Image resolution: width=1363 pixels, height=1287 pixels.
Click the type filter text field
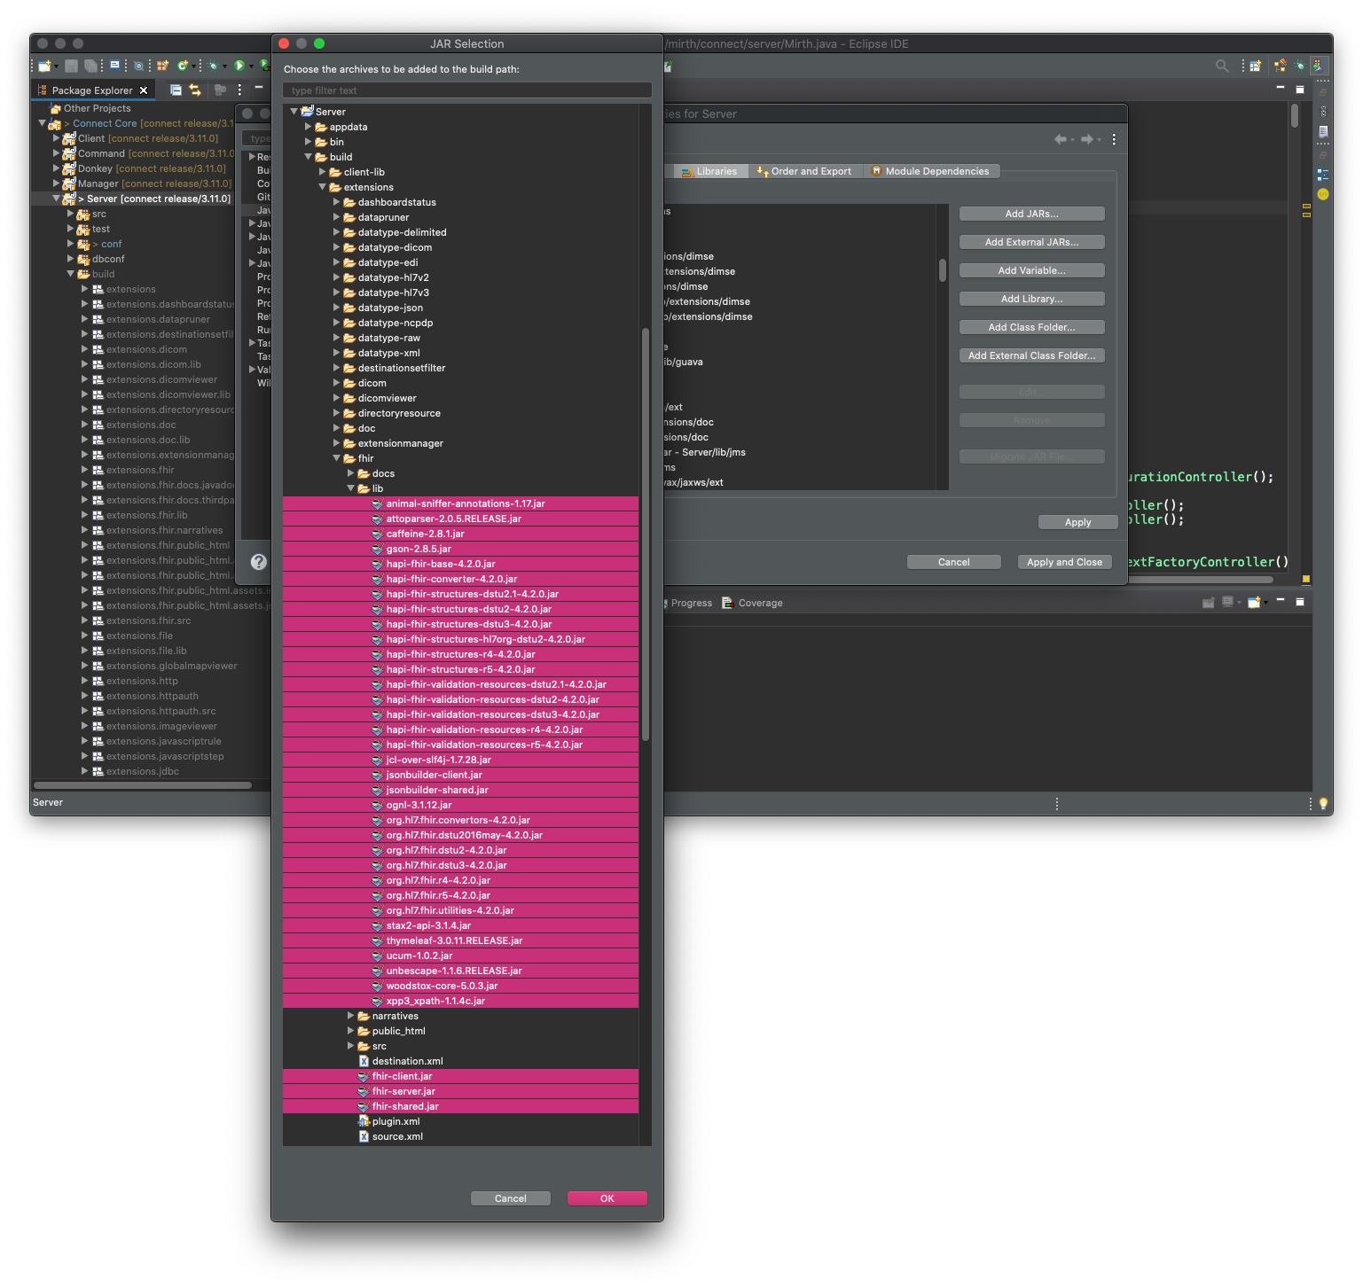pyautogui.click(x=467, y=90)
